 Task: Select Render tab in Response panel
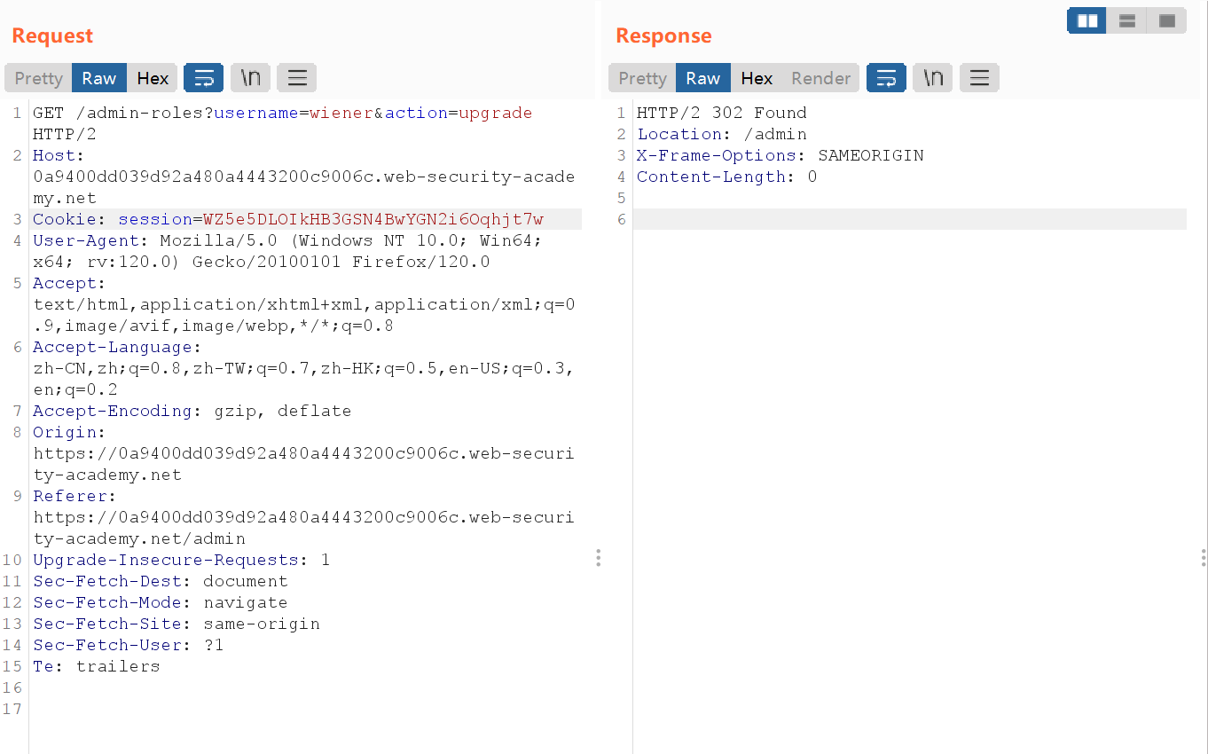point(821,78)
